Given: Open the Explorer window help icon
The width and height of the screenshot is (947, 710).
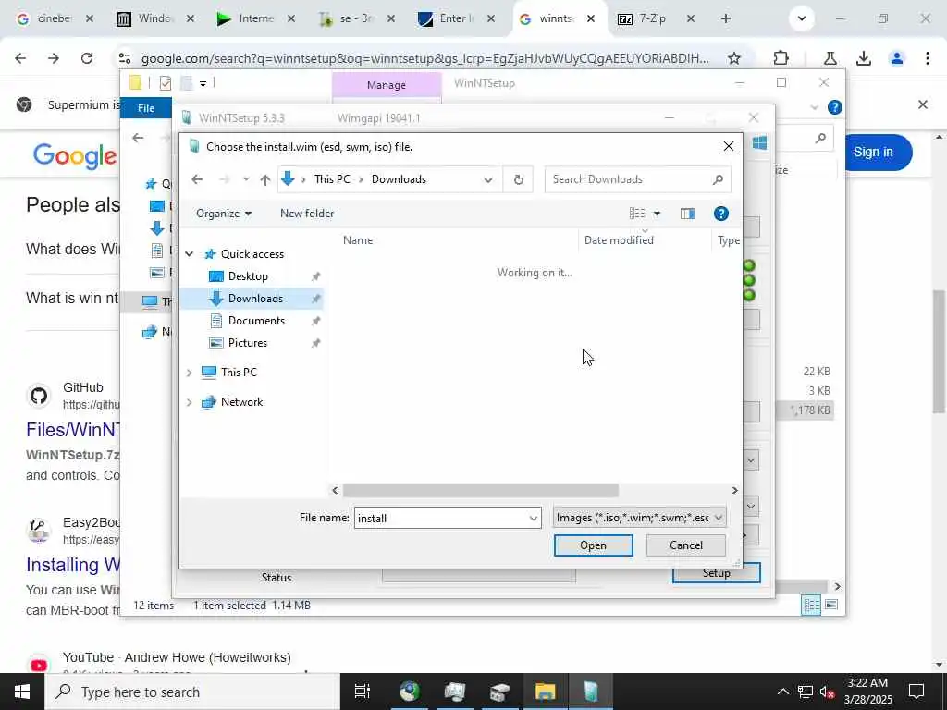Looking at the screenshot, I should [835, 107].
